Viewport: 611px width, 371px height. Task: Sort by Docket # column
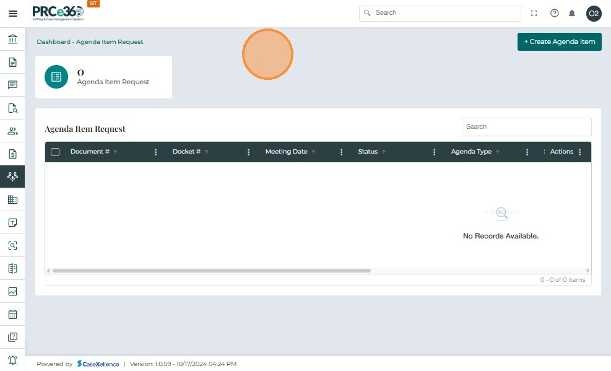[x=186, y=152]
